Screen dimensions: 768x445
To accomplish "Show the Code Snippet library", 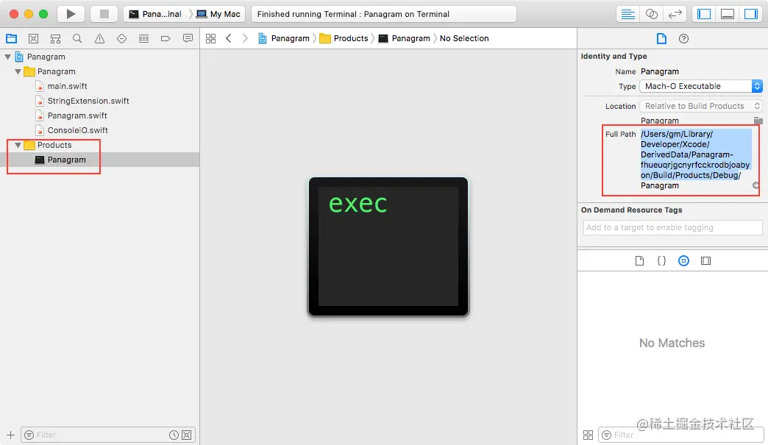I will tap(661, 261).
